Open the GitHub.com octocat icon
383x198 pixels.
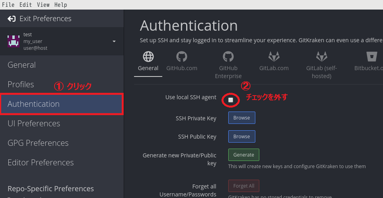[x=182, y=57]
